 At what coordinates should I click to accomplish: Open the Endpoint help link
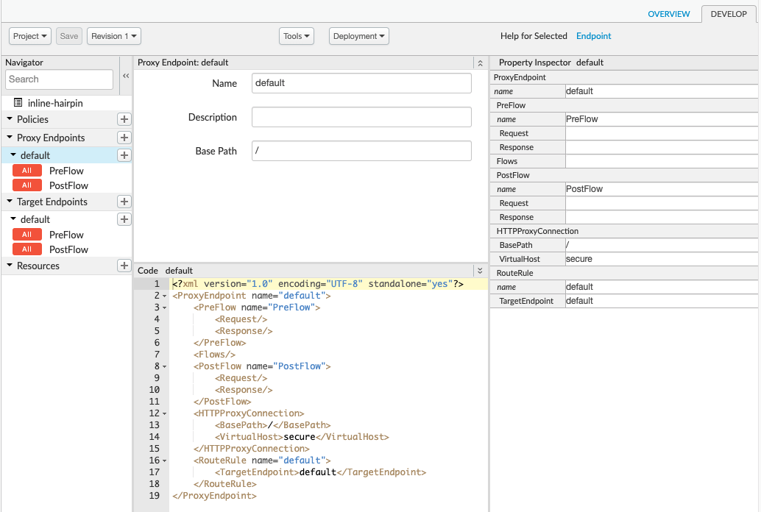(x=593, y=36)
